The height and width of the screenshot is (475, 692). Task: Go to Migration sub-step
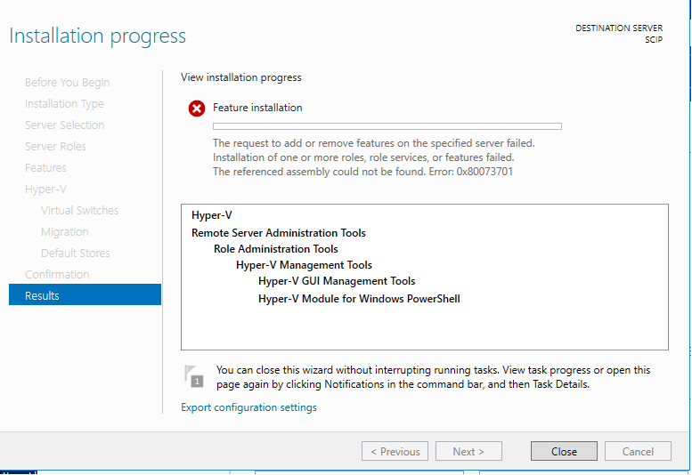(65, 232)
